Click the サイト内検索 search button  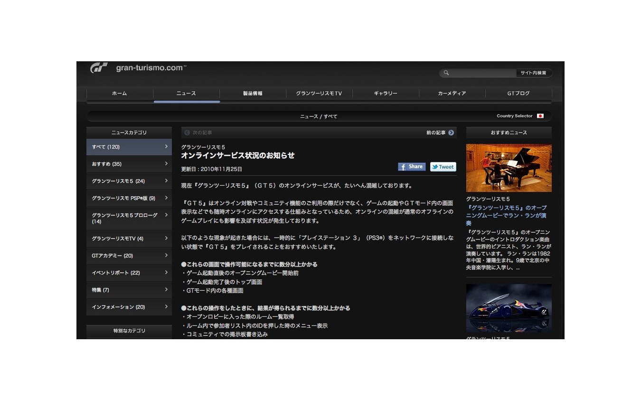click(534, 73)
